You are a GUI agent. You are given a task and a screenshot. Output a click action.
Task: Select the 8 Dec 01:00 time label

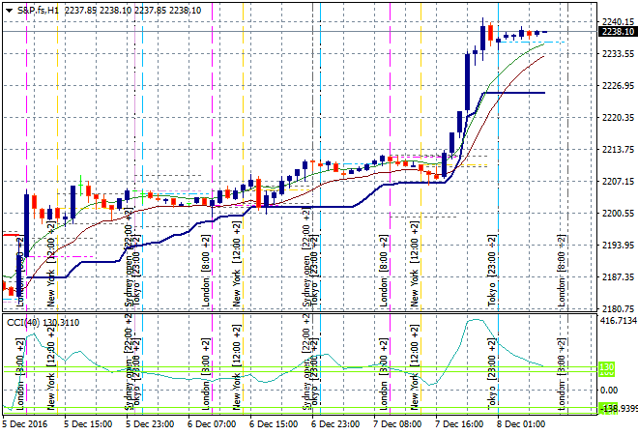[x=524, y=423]
